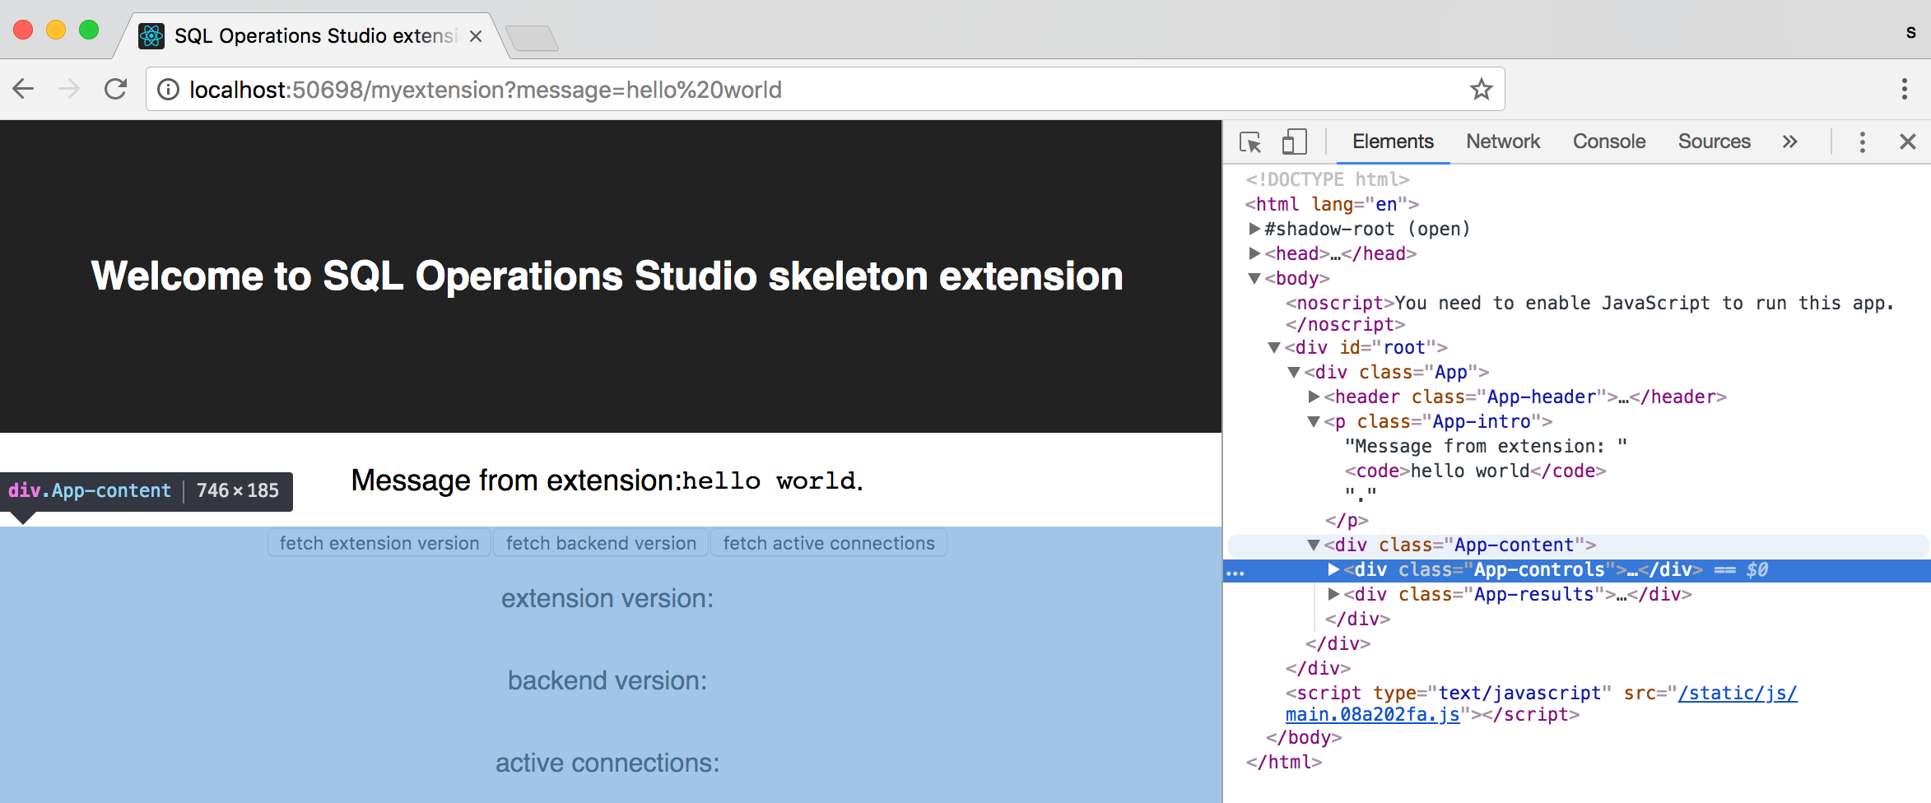The width and height of the screenshot is (1931, 803).
Task: Show hidden DevTools panels via the chevron
Action: 1789,141
